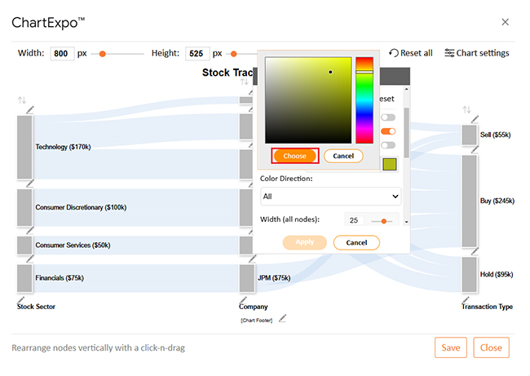The width and height of the screenshot is (530, 376).
Task: Click the chart height slider handle
Action: click(x=233, y=54)
